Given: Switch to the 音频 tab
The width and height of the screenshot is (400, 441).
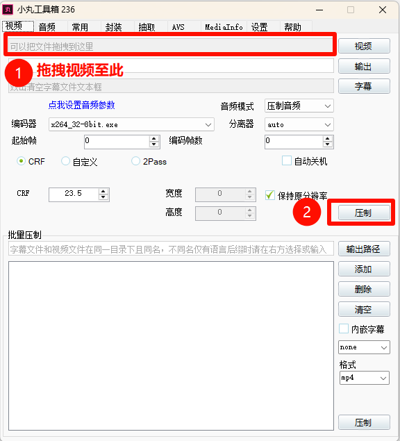Looking at the screenshot, I should (47, 27).
